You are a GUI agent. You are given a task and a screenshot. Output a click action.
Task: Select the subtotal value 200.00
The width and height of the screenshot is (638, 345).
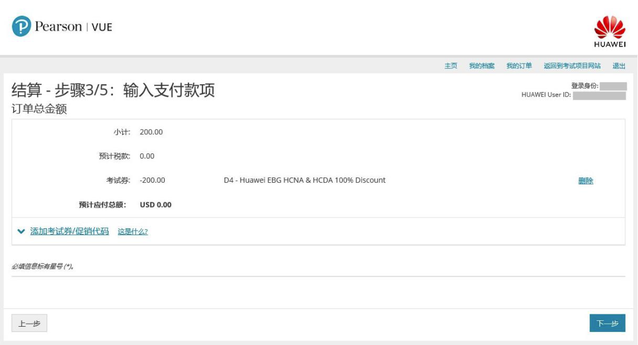click(151, 132)
